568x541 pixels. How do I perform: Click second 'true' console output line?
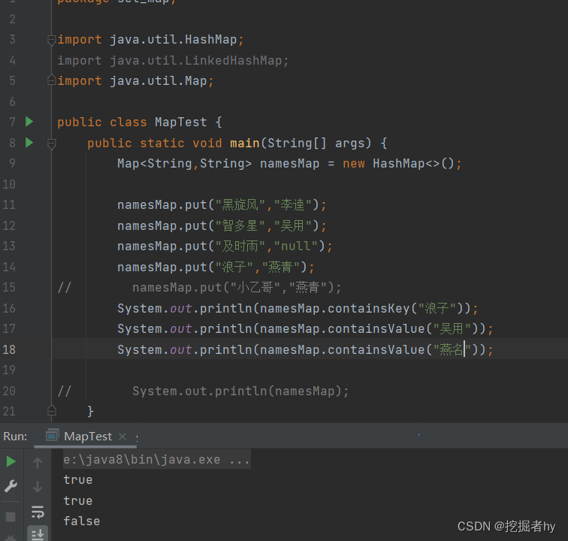pos(78,500)
